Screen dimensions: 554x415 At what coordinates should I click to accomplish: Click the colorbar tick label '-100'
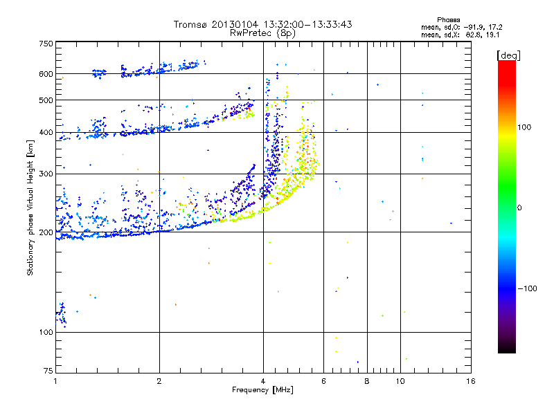click(x=527, y=288)
